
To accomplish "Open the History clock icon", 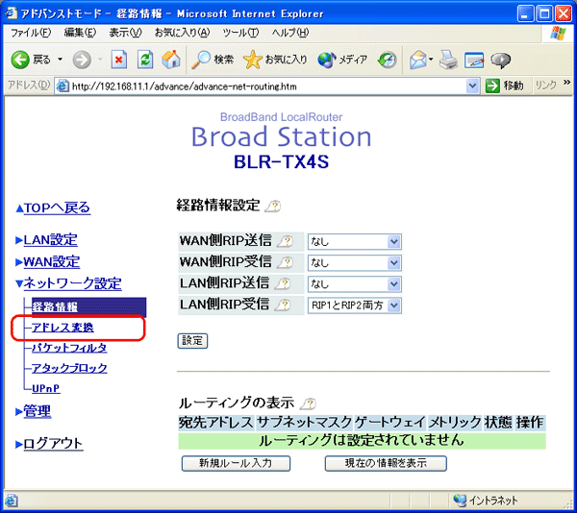I will [388, 60].
